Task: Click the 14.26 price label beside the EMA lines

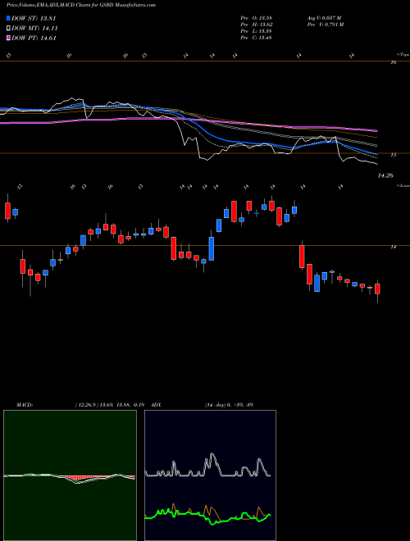Action: tap(385, 175)
